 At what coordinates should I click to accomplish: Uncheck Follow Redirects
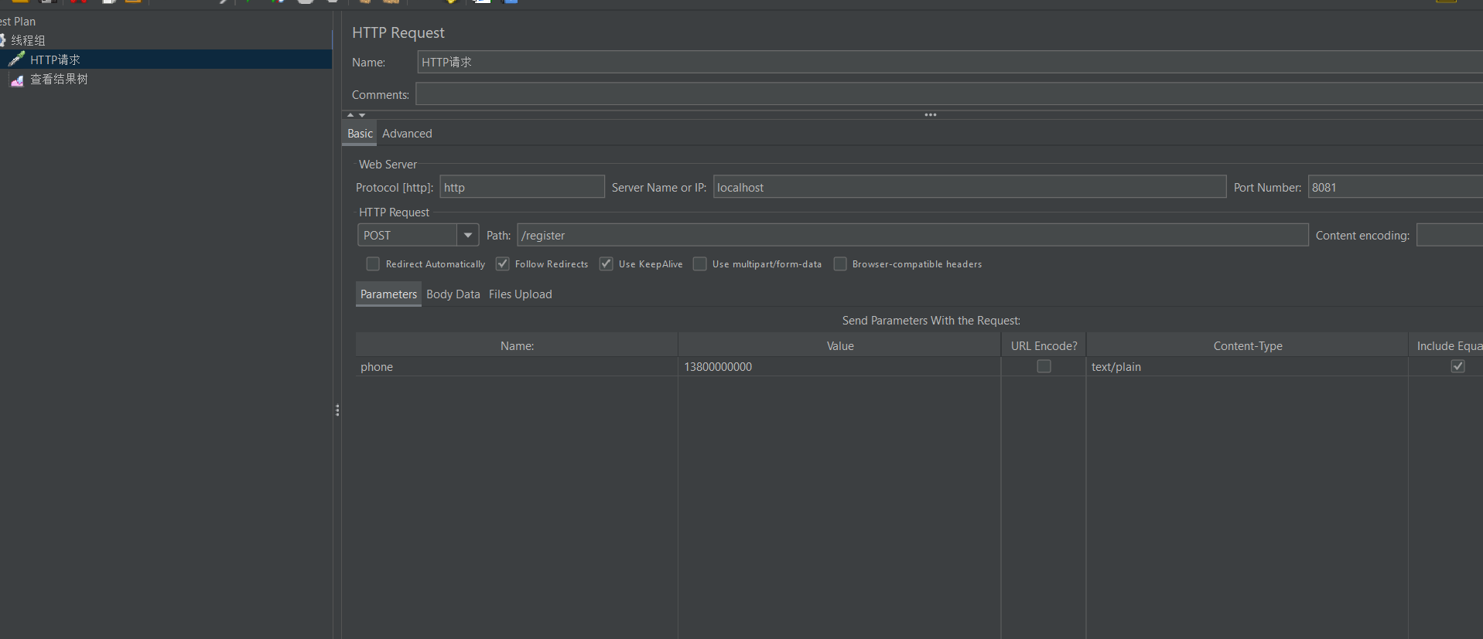point(503,264)
